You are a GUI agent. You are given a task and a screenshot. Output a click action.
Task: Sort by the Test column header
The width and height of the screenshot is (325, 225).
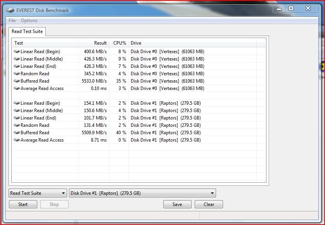pyautogui.click(x=45, y=43)
